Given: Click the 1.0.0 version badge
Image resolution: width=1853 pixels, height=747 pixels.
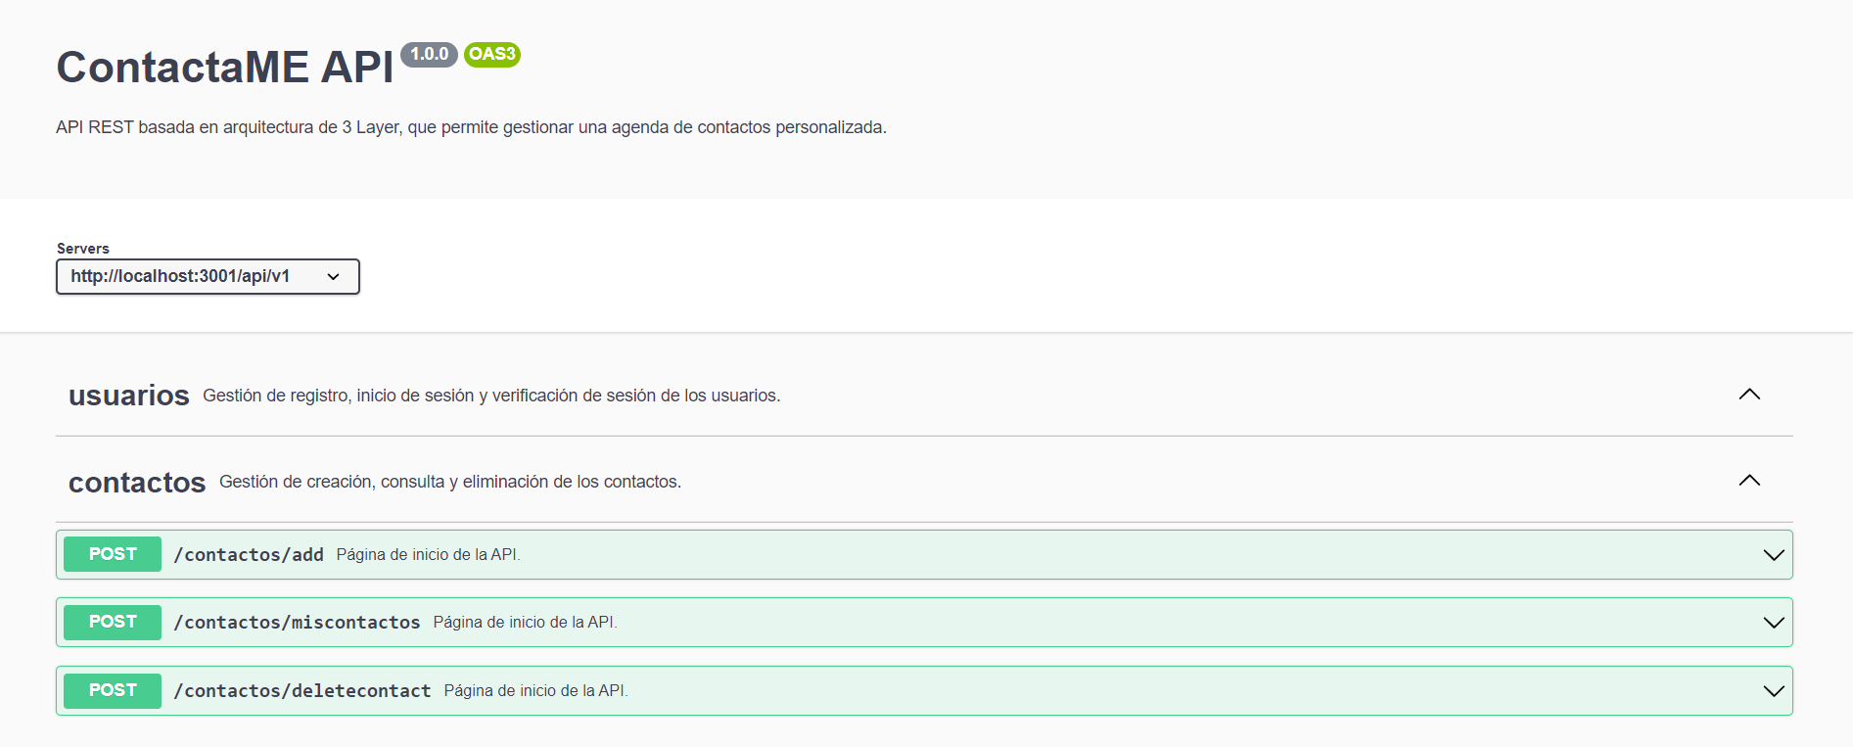Looking at the screenshot, I should (x=429, y=54).
